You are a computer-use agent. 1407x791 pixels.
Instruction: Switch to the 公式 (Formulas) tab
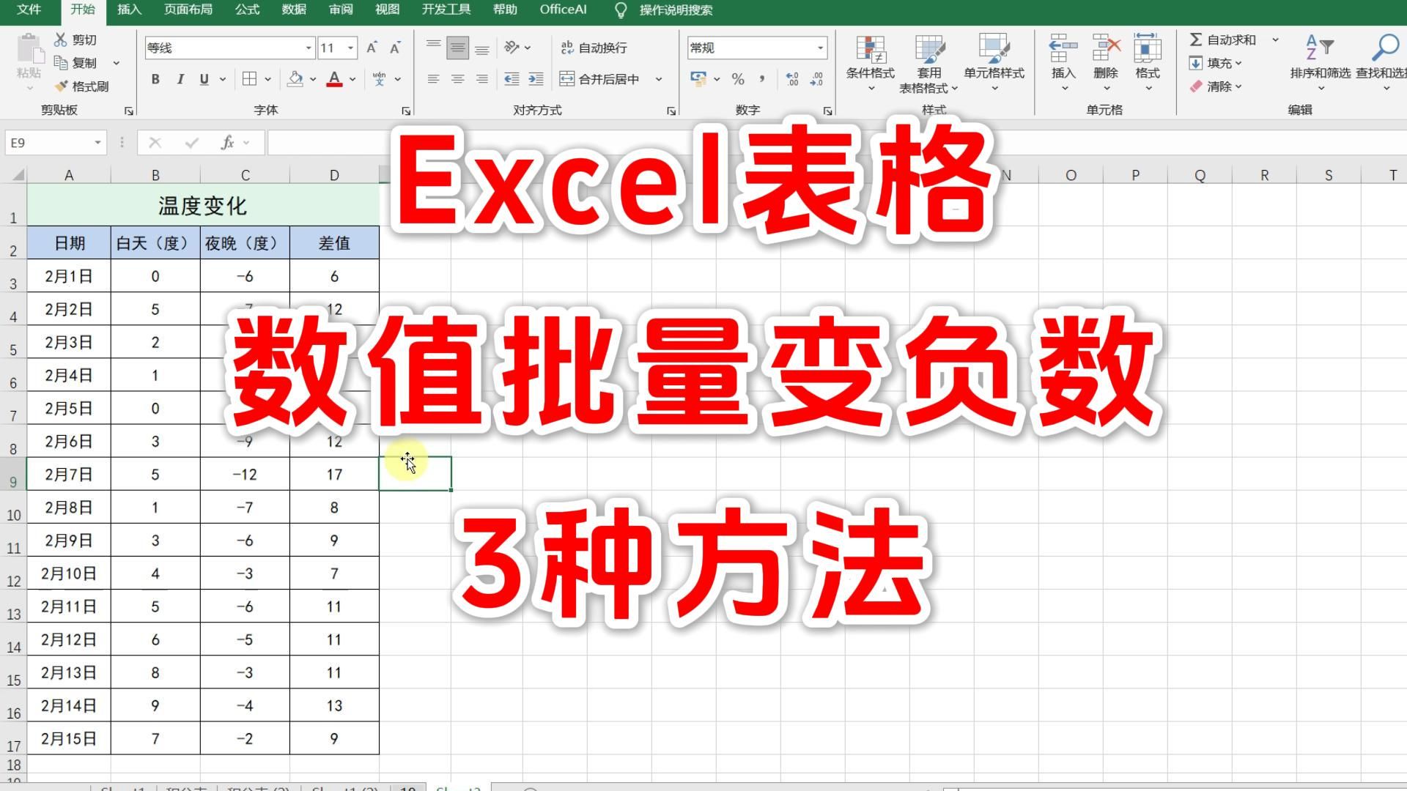(x=247, y=10)
